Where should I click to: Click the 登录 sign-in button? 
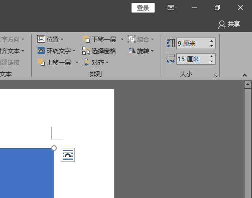click(x=143, y=8)
